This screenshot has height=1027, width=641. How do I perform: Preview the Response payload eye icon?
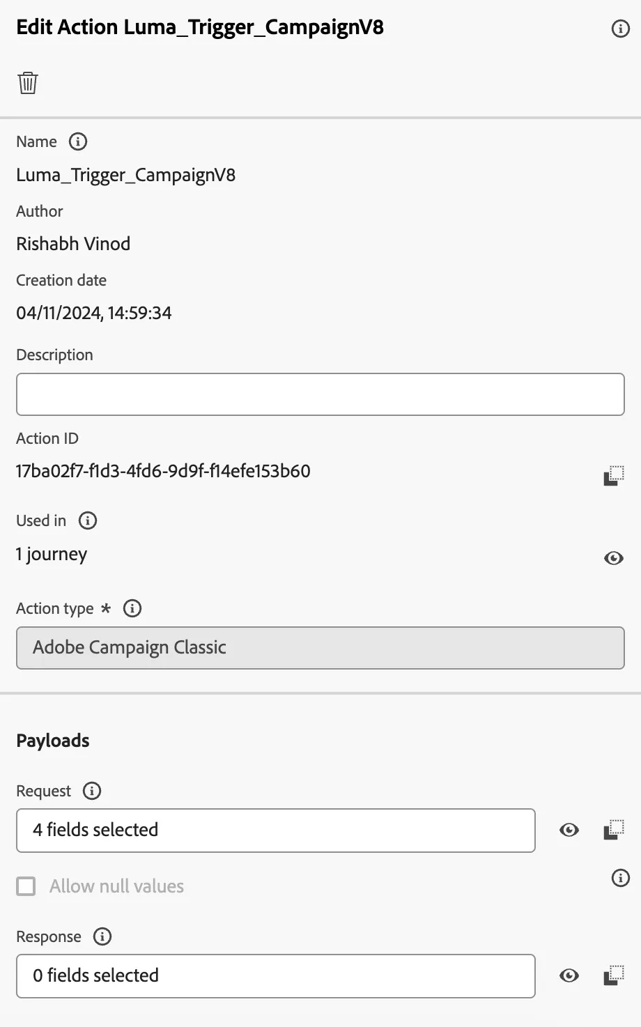tap(569, 975)
